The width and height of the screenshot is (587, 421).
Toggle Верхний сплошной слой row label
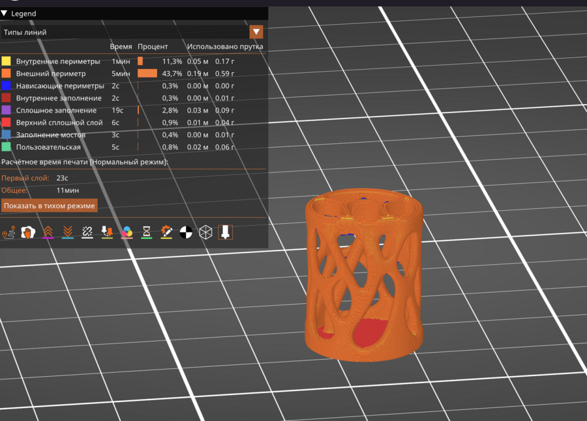pyautogui.click(x=59, y=122)
